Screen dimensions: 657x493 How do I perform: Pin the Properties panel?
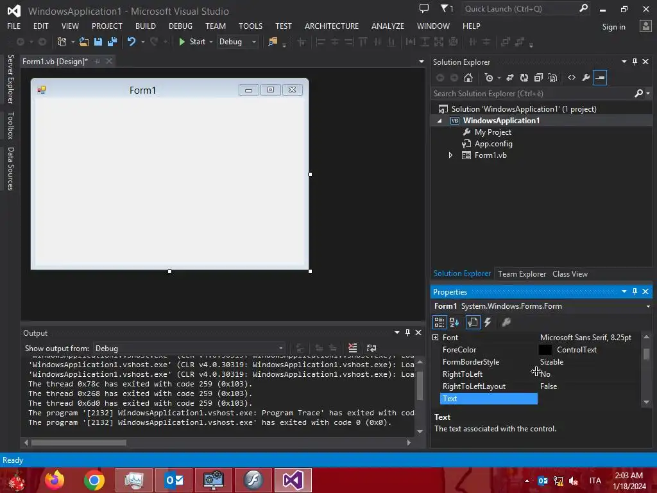tap(635, 291)
